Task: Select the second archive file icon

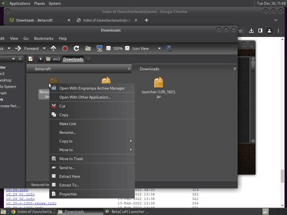Action: pyautogui.click(x=106, y=80)
